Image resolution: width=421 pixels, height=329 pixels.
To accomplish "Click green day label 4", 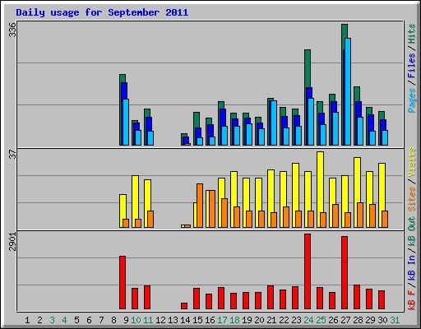I will click(x=64, y=320).
